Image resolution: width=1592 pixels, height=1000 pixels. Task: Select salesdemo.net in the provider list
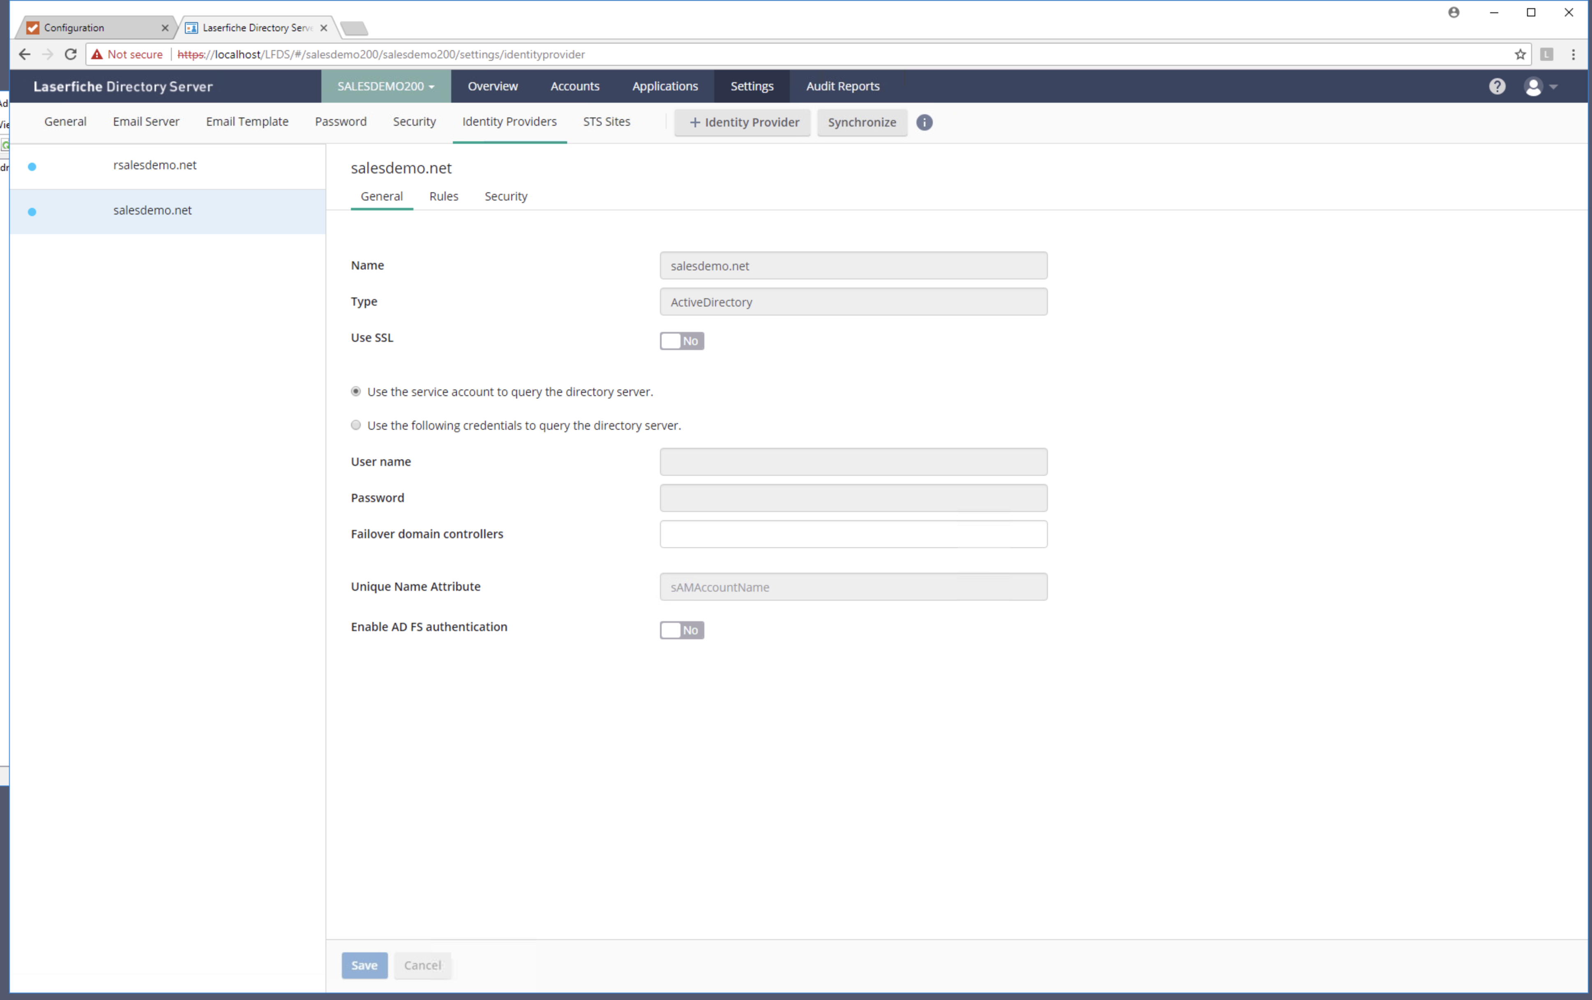click(168, 212)
